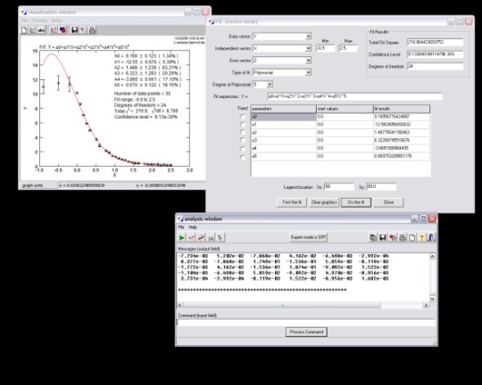Open the Help menu in analysis window
The image size is (482, 385).
tap(193, 227)
